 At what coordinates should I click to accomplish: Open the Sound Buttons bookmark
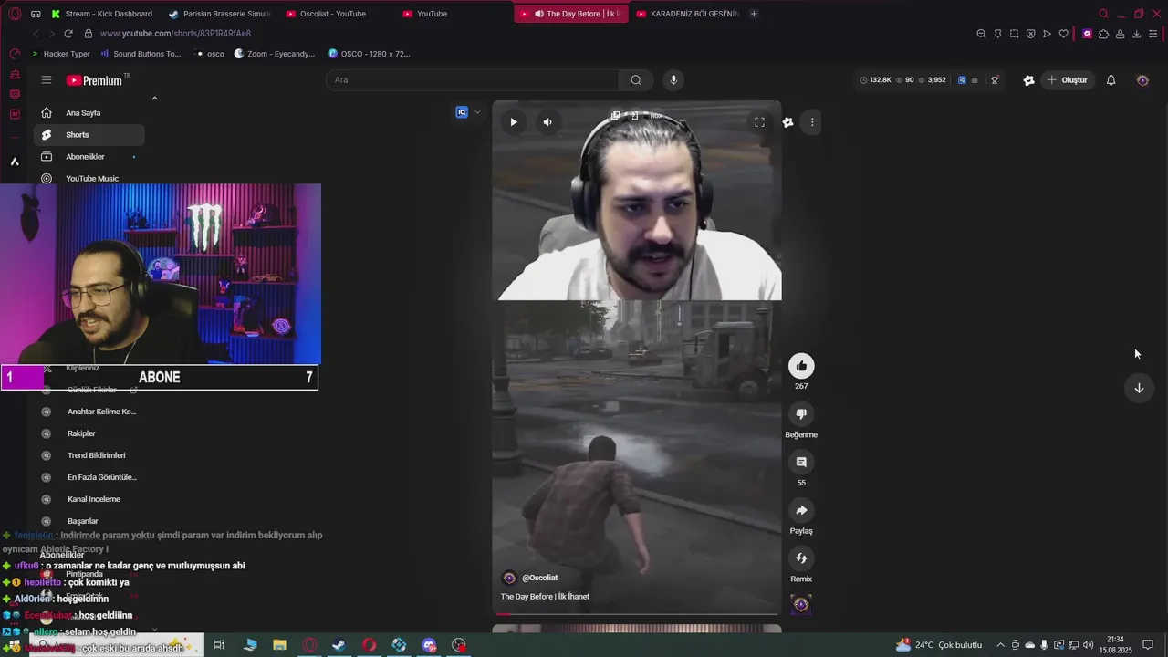coord(141,54)
